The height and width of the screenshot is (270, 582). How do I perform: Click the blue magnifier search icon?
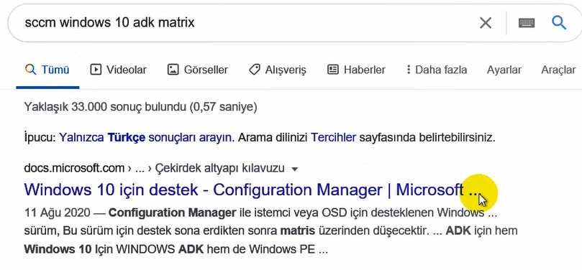pyautogui.click(x=558, y=22)
